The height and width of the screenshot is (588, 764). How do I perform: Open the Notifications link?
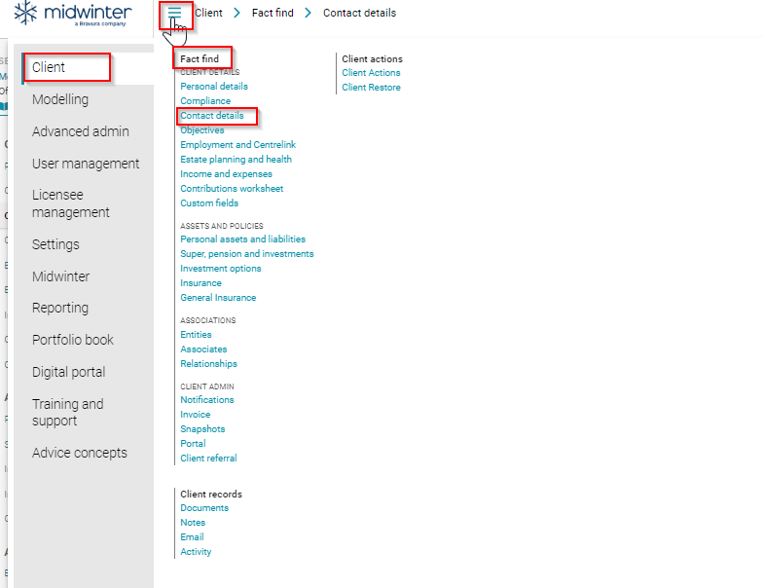[x=207, y=400]
